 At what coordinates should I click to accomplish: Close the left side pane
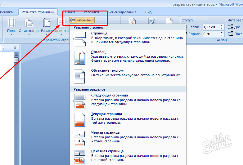point(15,48)
